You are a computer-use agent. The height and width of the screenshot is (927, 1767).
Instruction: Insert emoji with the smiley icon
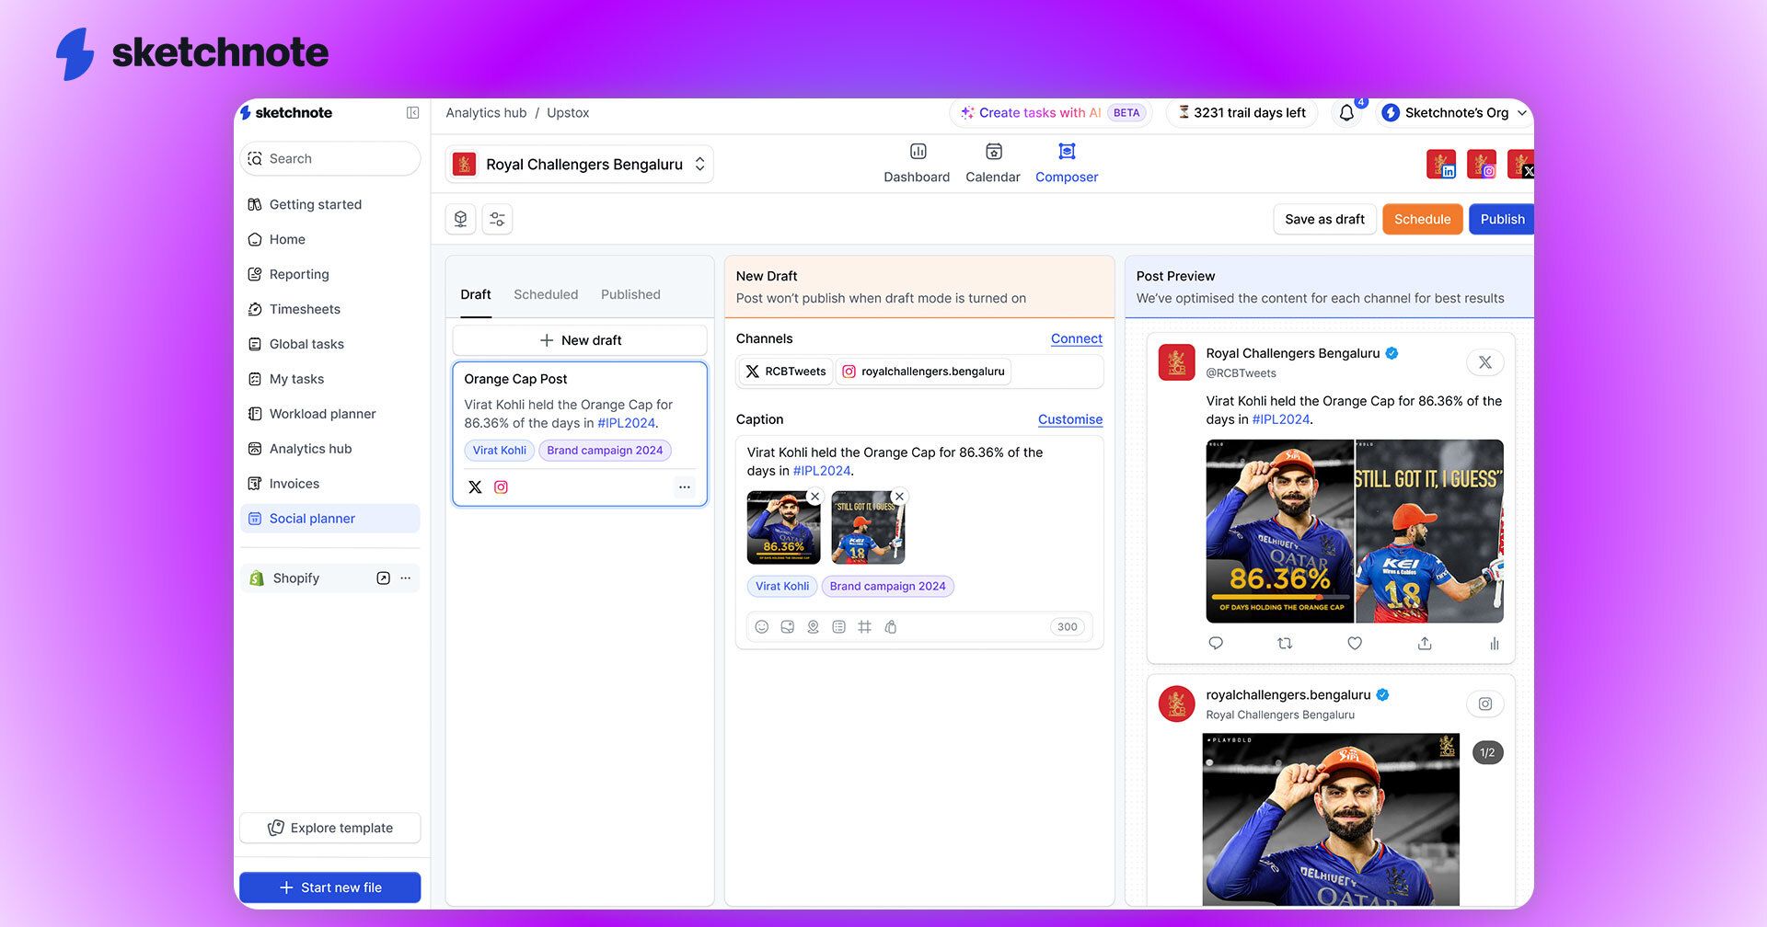[x=762, y=627]
